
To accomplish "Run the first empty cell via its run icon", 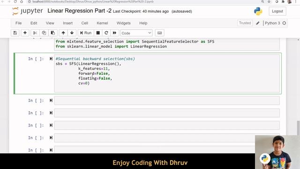I will (51, 100).
